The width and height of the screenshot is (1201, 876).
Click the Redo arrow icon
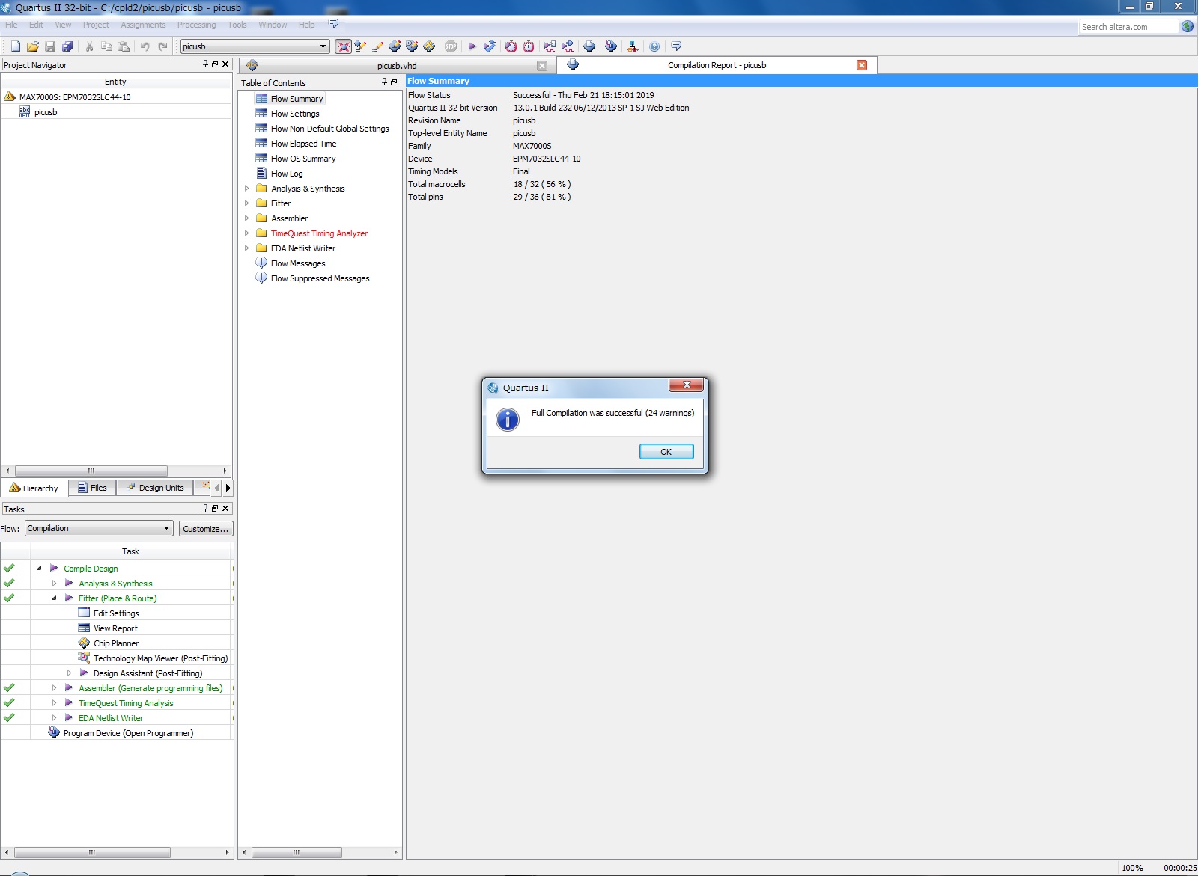coord(162,46)
